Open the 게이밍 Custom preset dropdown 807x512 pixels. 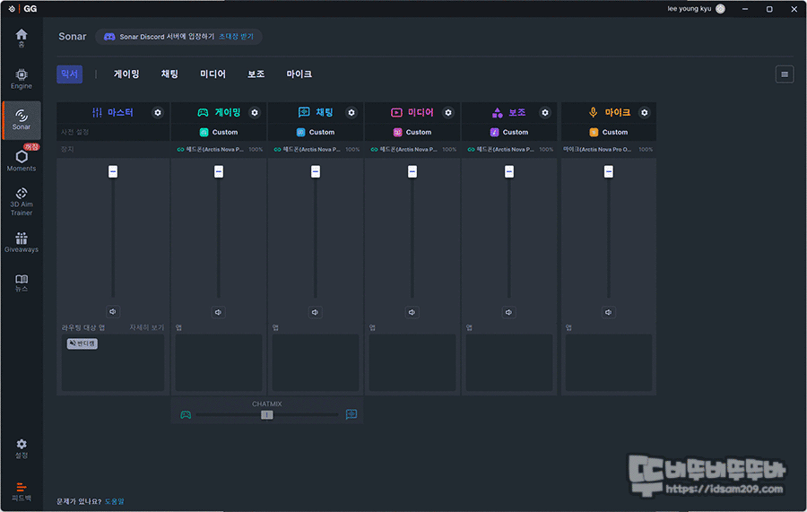pyautogui.click(x=219, y=132)
